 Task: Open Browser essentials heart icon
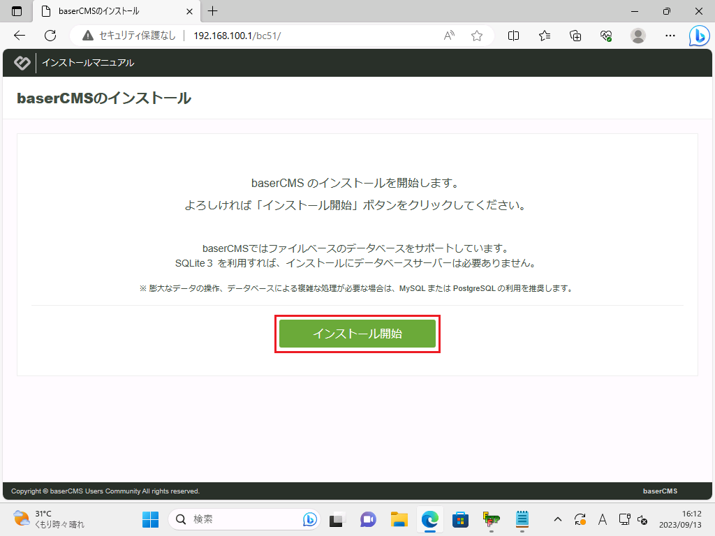tap(606, 36)
